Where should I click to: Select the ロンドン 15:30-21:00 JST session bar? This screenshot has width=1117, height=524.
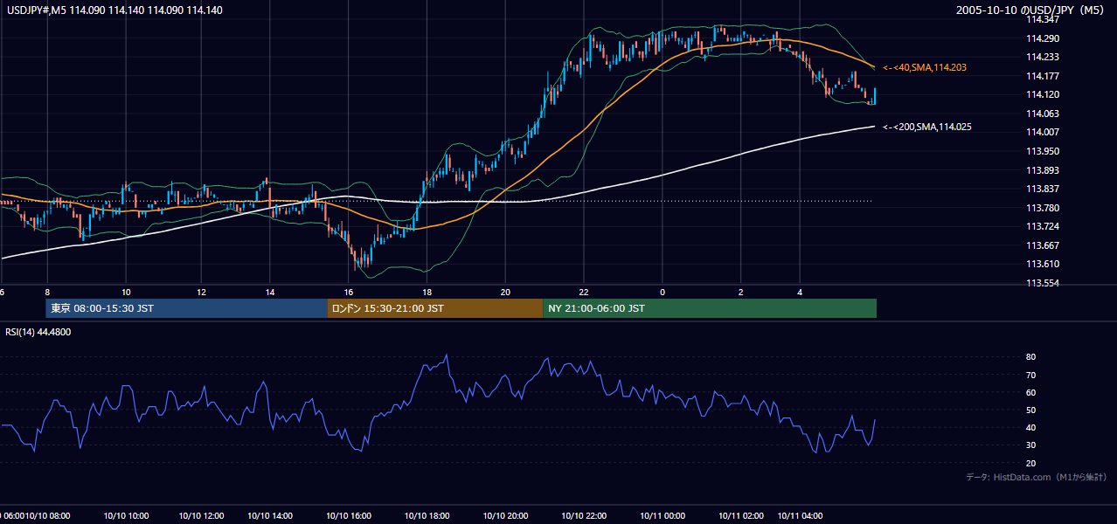pyautogui.click(x=434, y=308)
